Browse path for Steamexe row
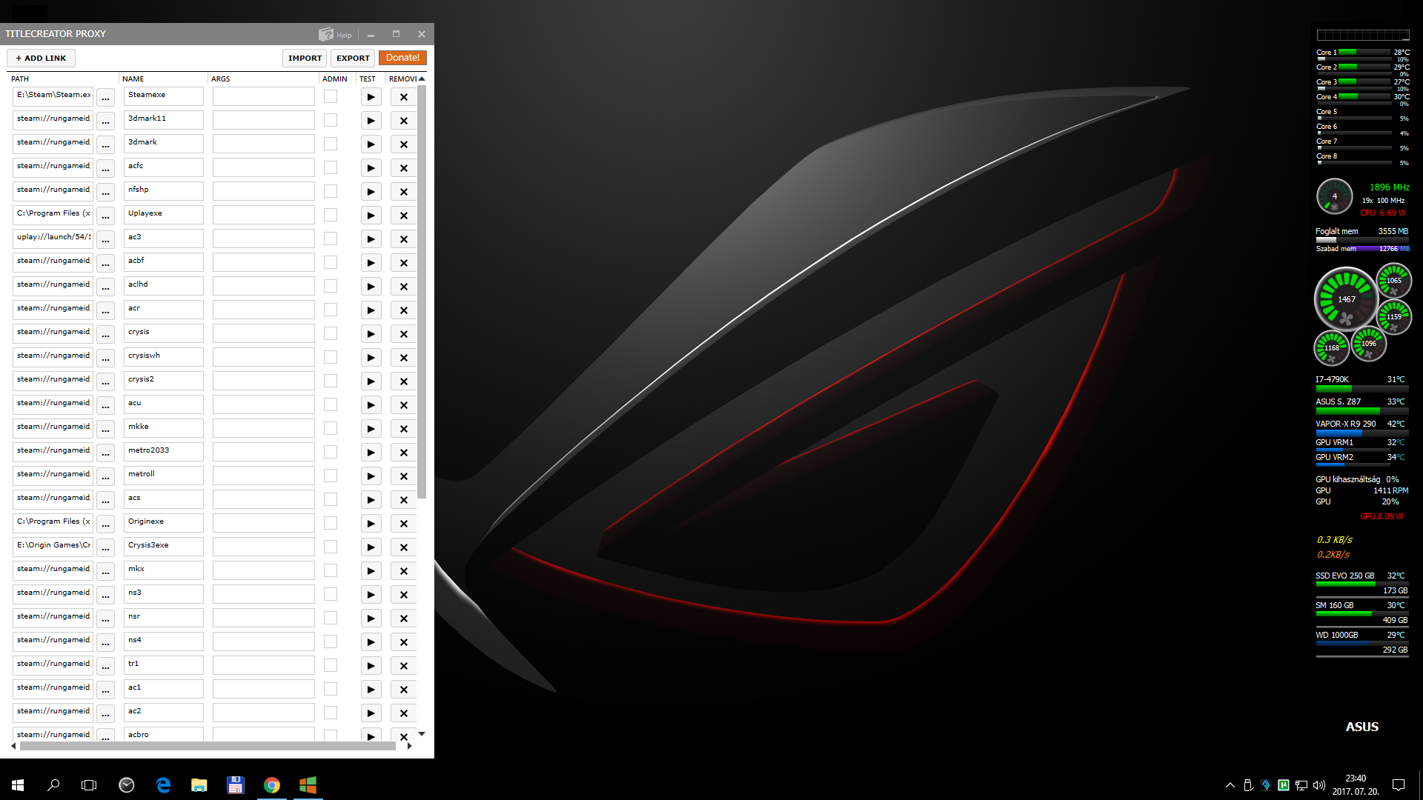This screenshot has width=1423, height=800. click(105, 97)
